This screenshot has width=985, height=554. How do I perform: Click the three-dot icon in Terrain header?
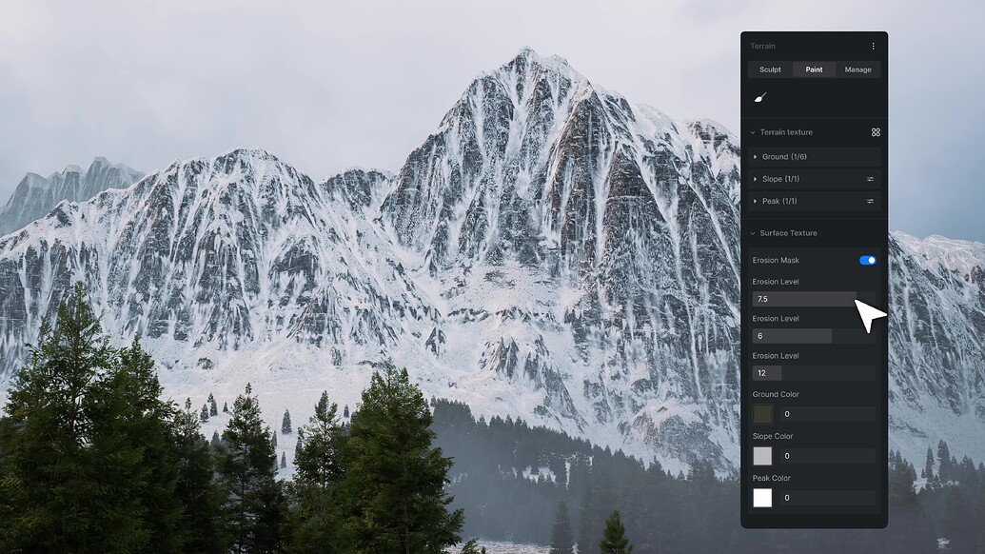(873, 46)
